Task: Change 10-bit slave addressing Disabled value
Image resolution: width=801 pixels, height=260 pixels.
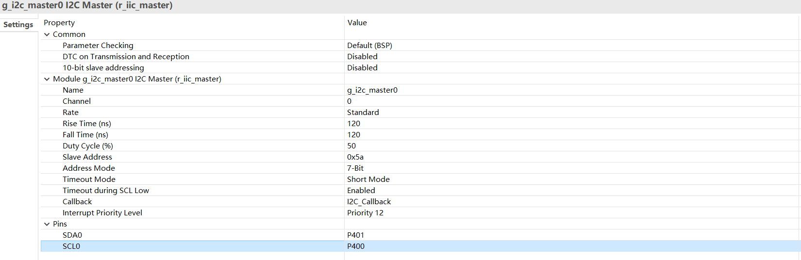Action: pos(362,68)
